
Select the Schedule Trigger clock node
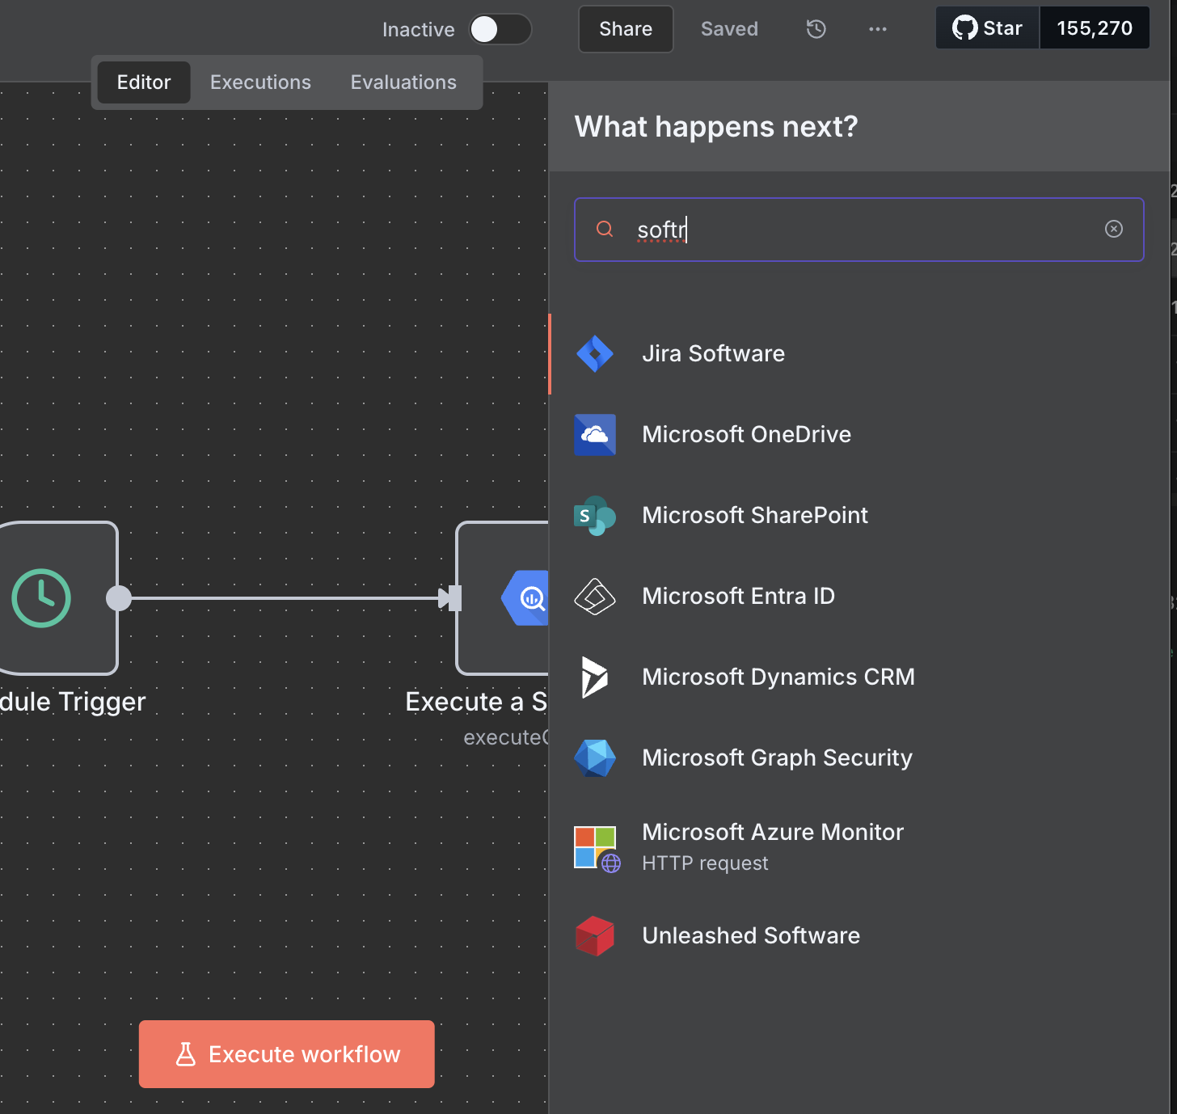(42, 598)
